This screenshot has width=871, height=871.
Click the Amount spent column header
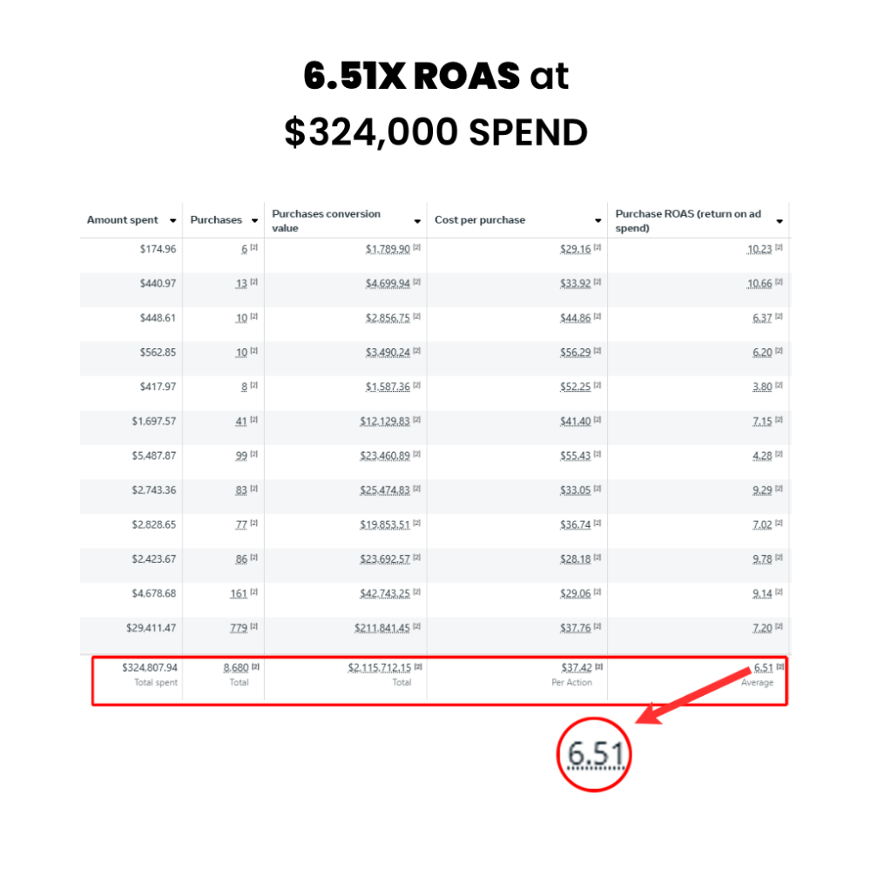(x=123, y=220)
